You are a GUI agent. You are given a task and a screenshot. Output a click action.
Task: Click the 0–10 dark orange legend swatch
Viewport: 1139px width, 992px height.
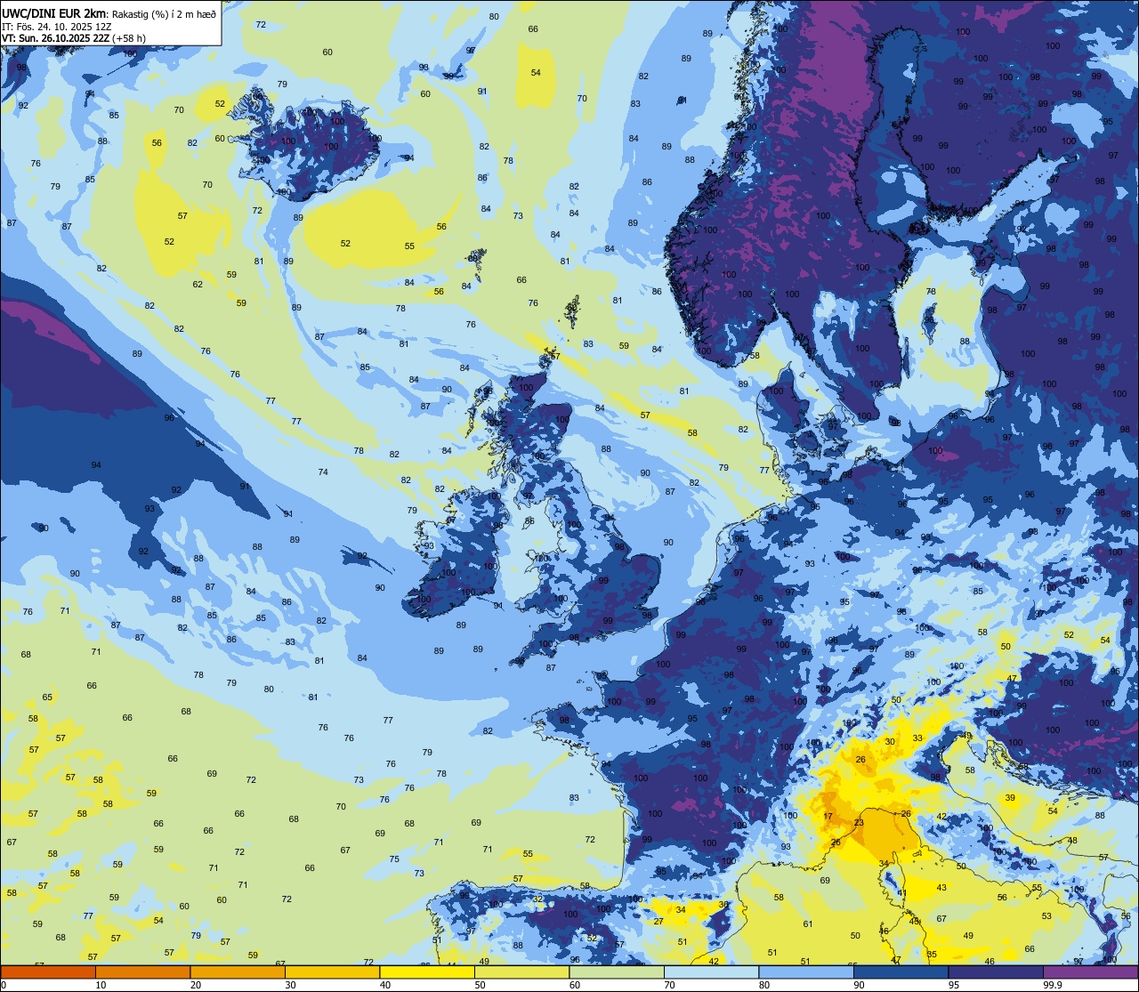click(48, 972)
